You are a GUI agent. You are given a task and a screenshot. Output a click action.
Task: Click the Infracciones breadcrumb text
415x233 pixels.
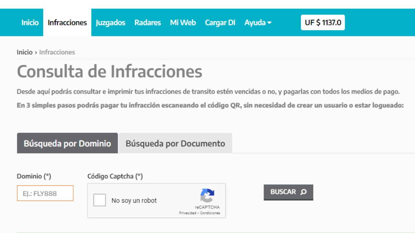(x=57, y=52)
